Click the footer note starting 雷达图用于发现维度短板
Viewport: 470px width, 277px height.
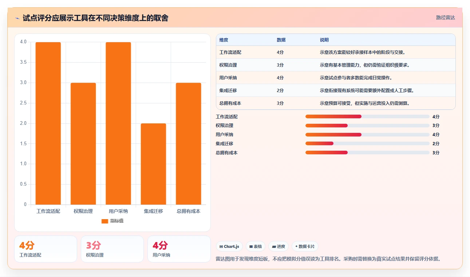[x=328, y=259]
